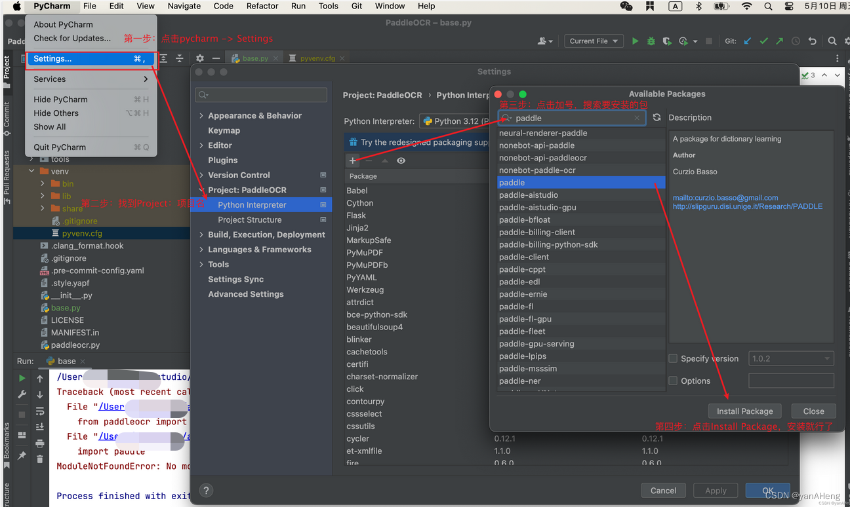Click the Git update project blue arrow
Viewport: 850px width, 507px height.
[x=748, y=41]
